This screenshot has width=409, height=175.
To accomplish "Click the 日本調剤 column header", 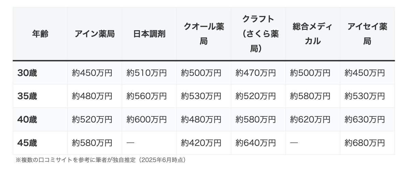I will coord(149,34).
